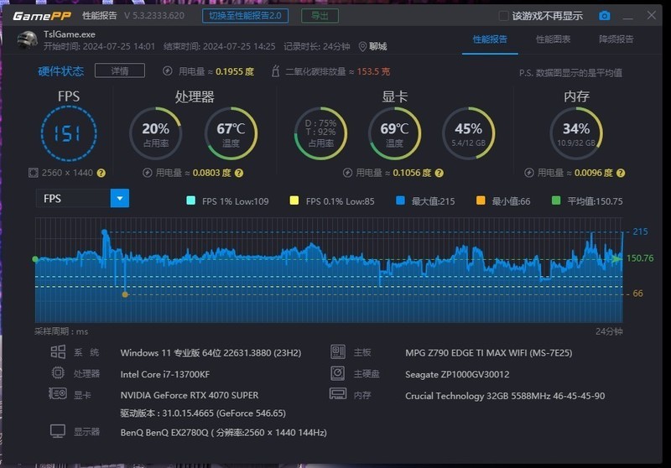Click the carbon dioxide emission icon
The image size is (671, 468).
[x=276, y=71]
